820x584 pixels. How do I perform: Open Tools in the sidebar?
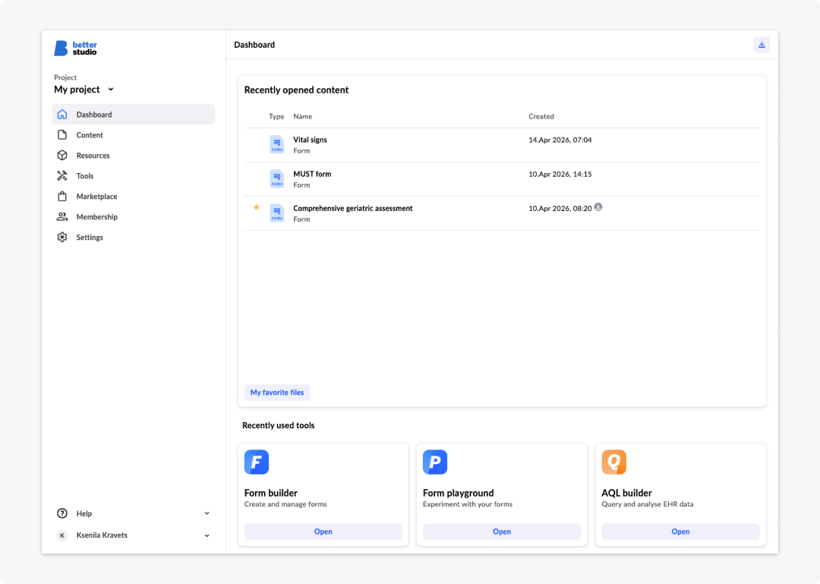pos(134,175)
